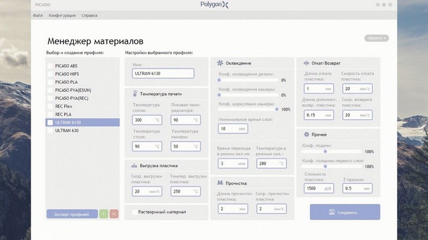Image resolution: width=428 pixels, height=240 pixels.
Task: Check the REC Flex profile checkbox
Action: click(x=50, y=106)
